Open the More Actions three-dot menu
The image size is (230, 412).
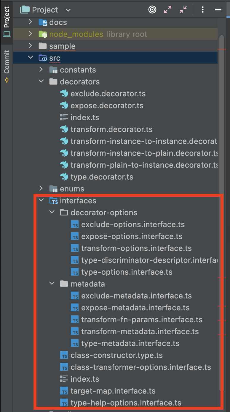[x=203, y=9]
